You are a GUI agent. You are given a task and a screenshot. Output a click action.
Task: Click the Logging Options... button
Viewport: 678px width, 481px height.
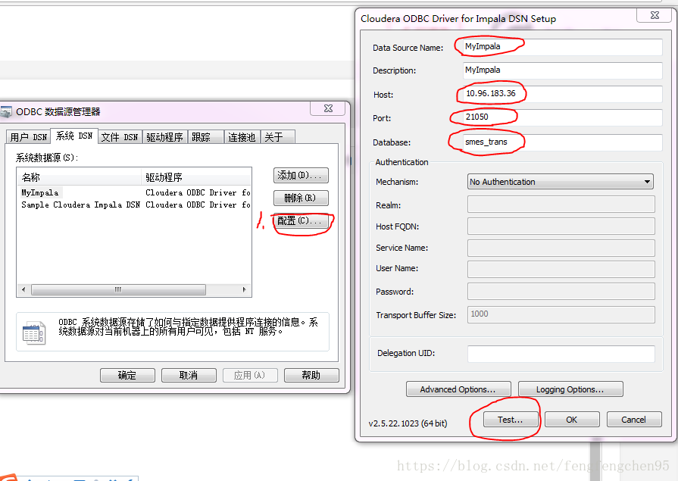(570, 389)
